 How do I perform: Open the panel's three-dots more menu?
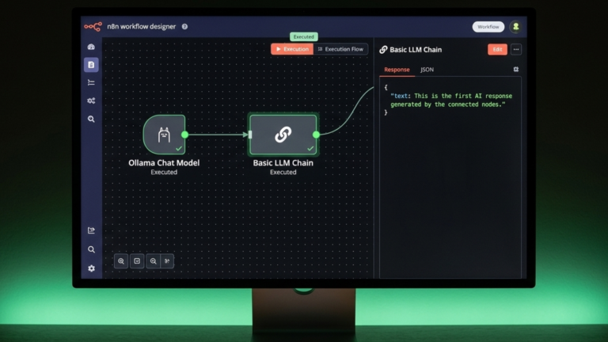515,50
